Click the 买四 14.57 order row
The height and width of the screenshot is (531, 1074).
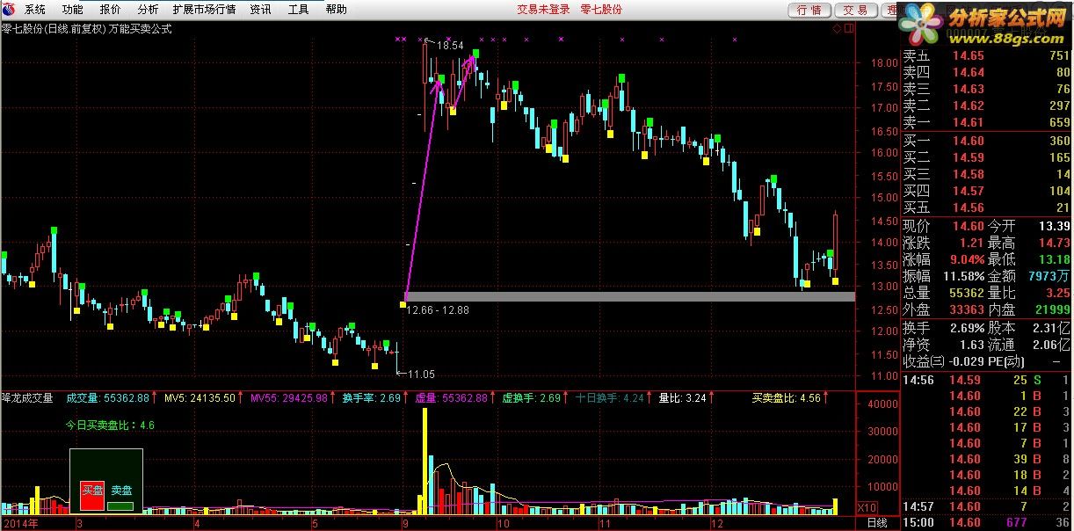(x=988, y=191)
